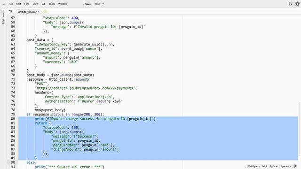Click the 354 Bytes selection size indicator

(253, 166)
